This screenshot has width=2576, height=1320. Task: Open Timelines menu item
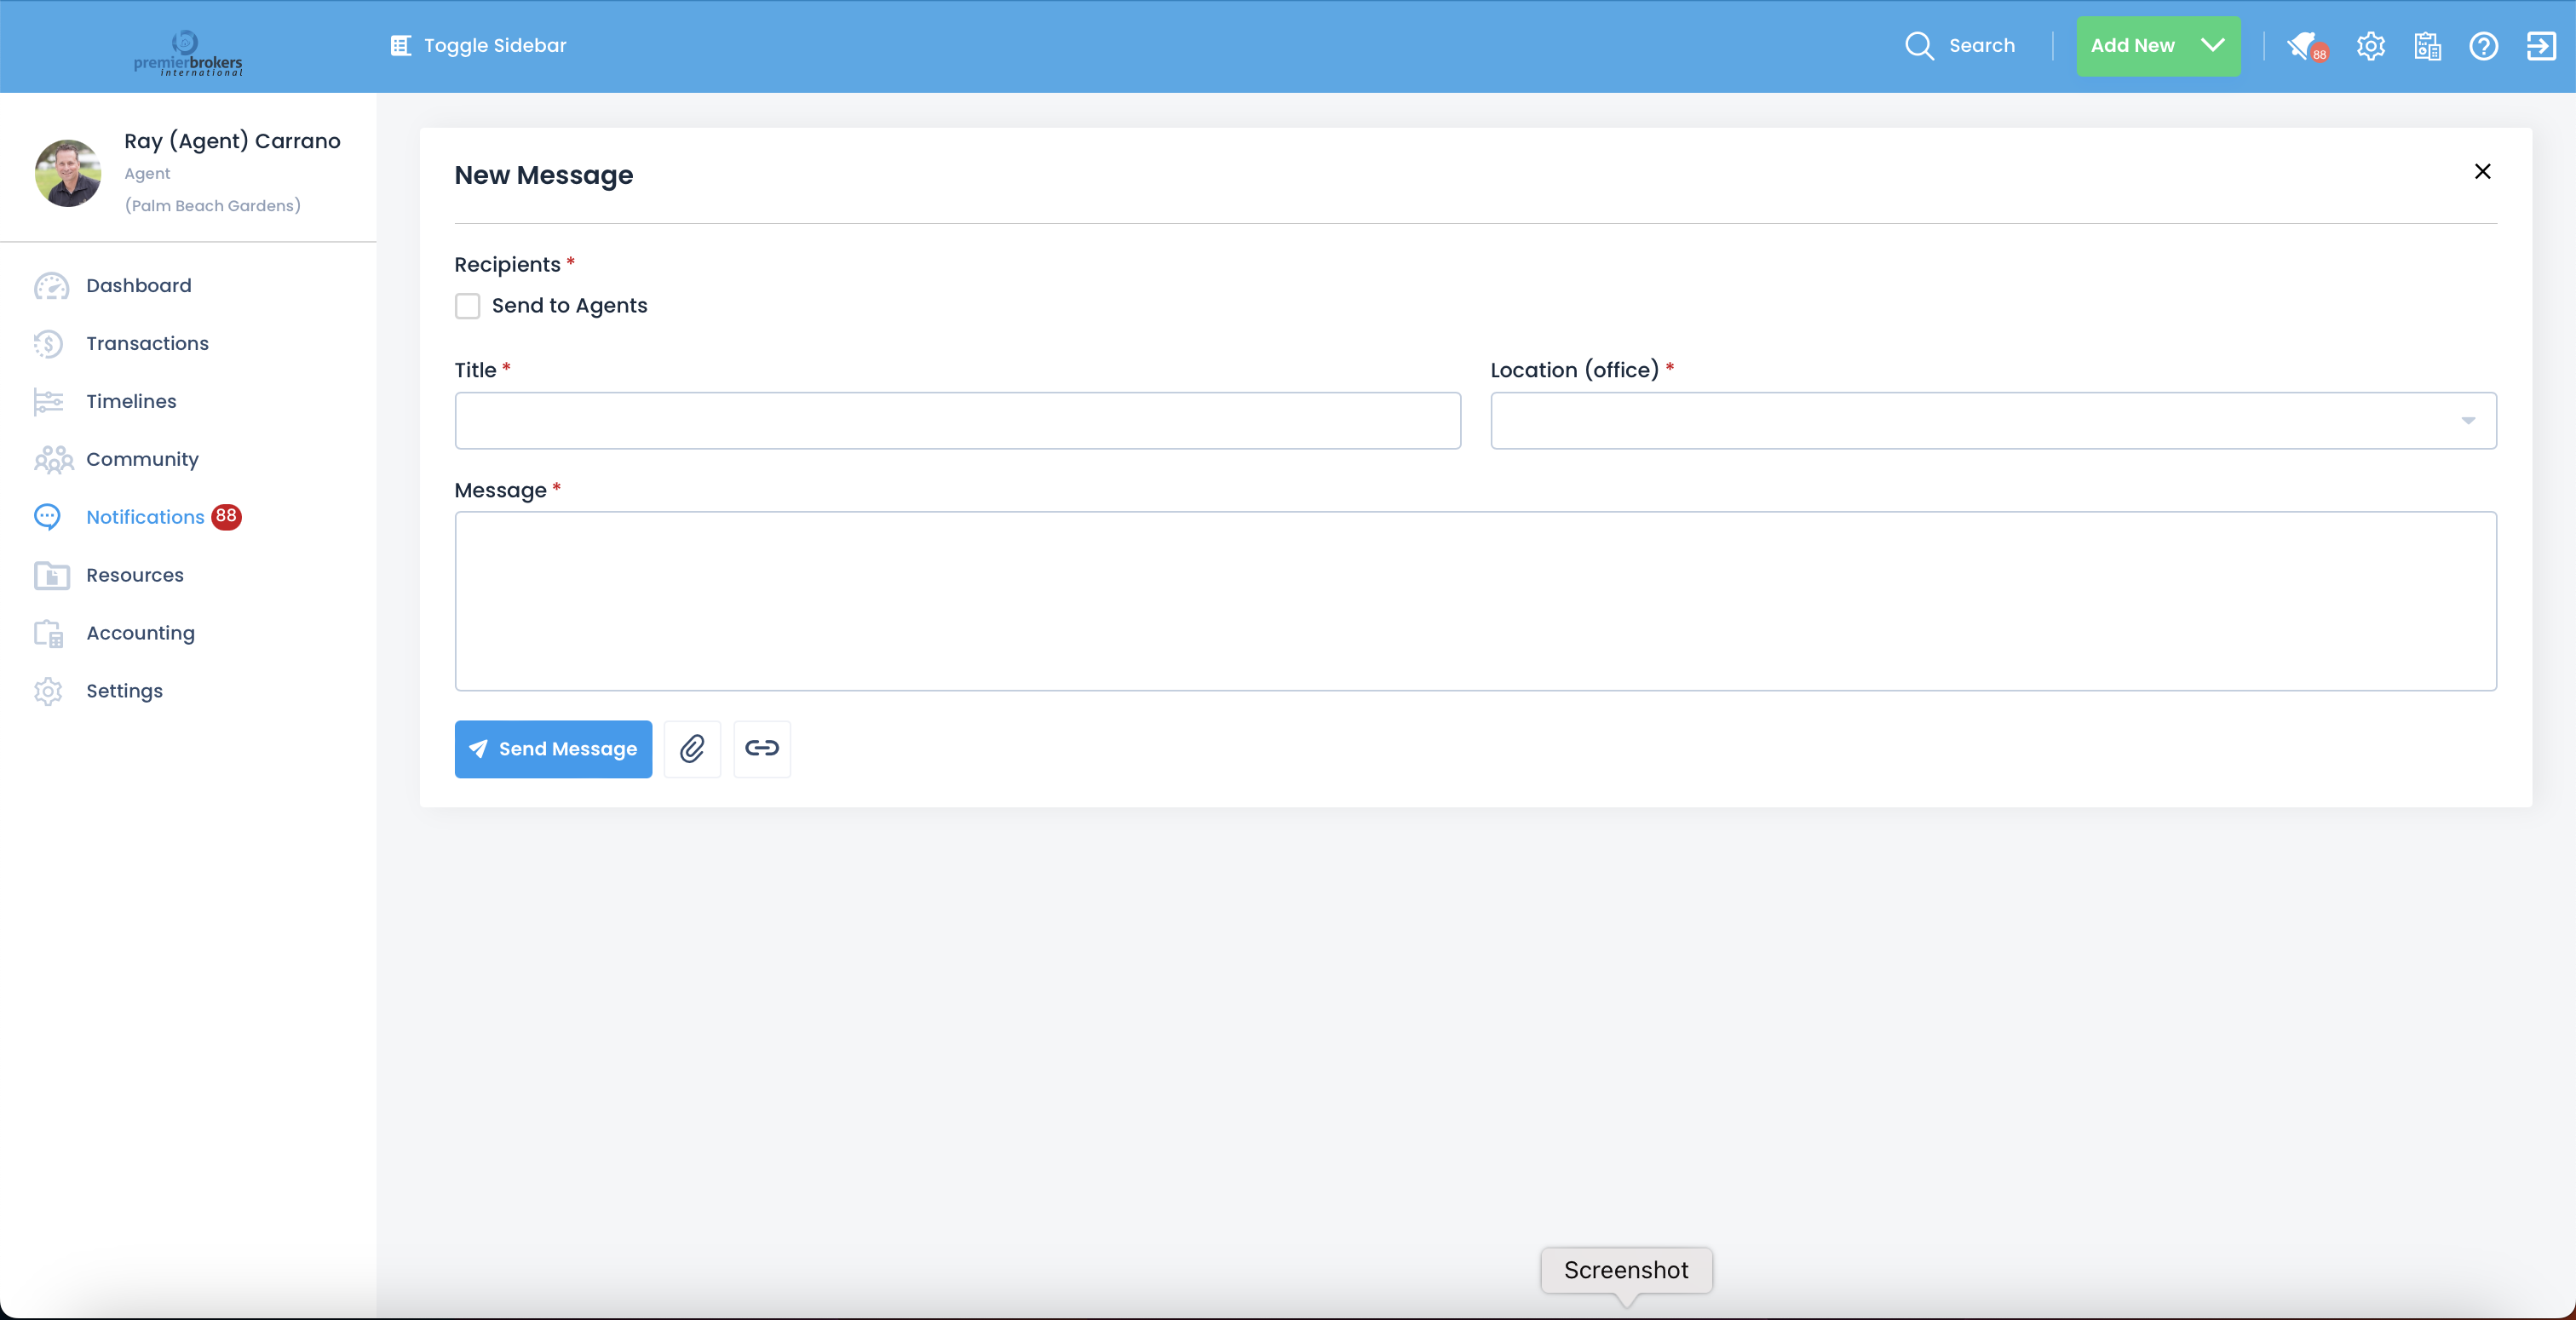[131, 402]
